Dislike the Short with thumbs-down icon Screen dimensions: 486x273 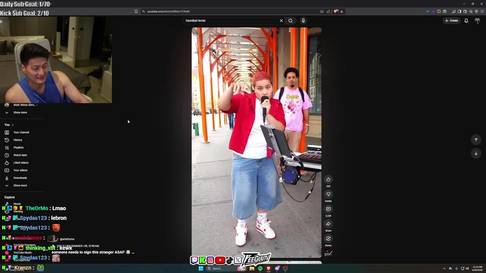(x=328, y=194)
